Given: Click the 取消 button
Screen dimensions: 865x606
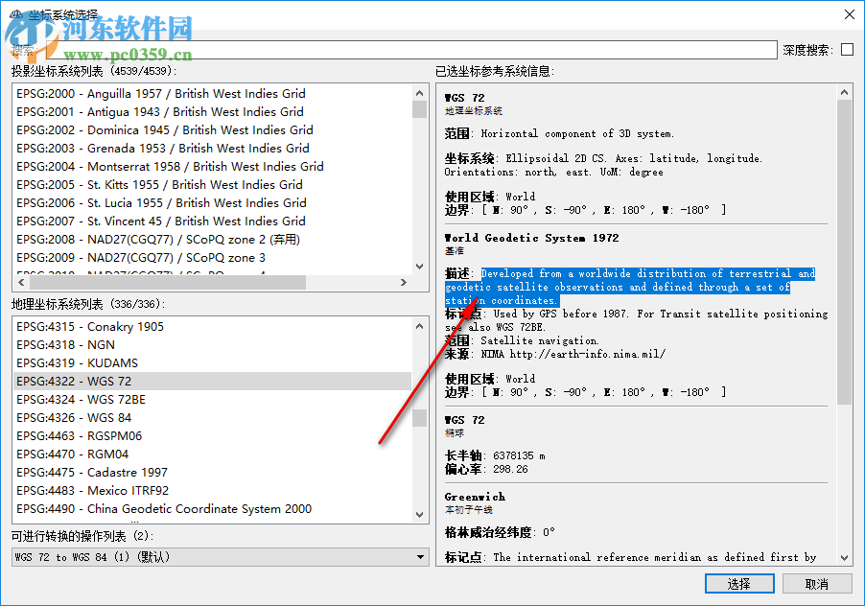Looking at the screenshot, I should tap(817, 583).
